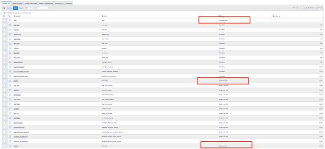Open the Work City link in work_city_lookup row
Image resolution: width=325 pixels, height=149 pixels.
coord(16,113)
